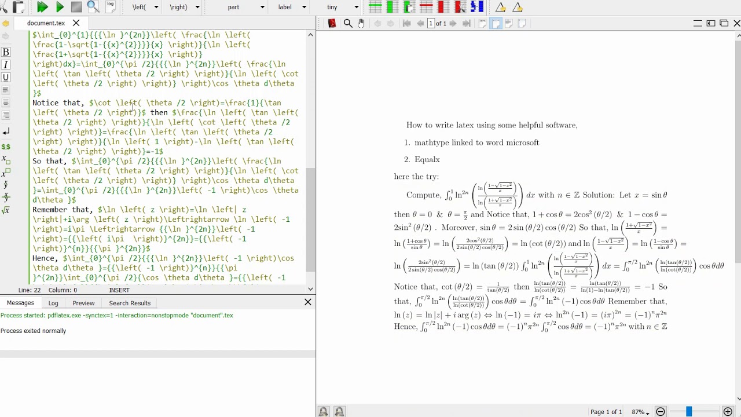Click the first lock icon at PDF bottom
The height and width of the screenshot is (417, 741).
coord(324,412)
